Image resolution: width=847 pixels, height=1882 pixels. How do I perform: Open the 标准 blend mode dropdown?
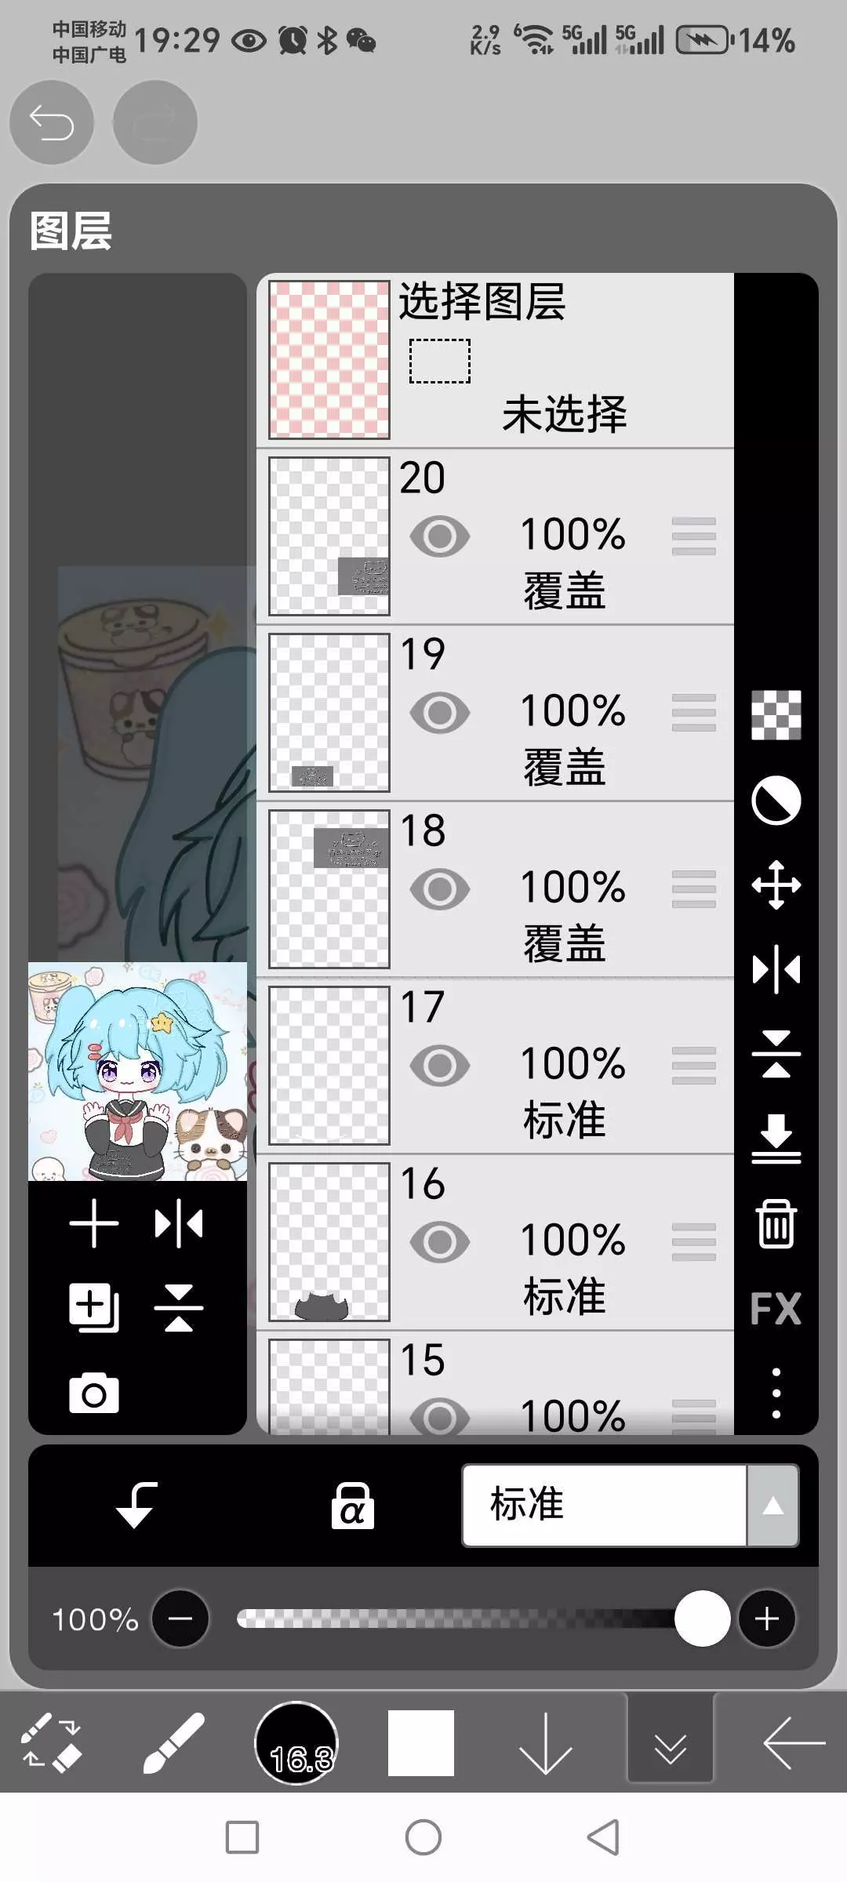click(604, 1505)
